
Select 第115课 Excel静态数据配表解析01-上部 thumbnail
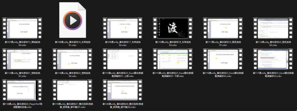[x=123, y=59]
